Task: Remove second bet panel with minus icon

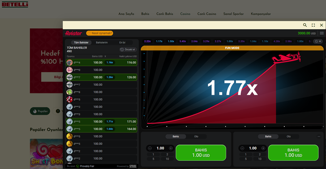Action: pos(319,136)
